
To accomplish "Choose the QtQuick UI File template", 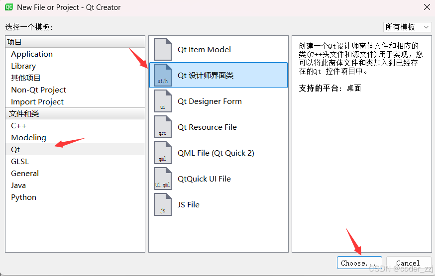I will point(218,179).
